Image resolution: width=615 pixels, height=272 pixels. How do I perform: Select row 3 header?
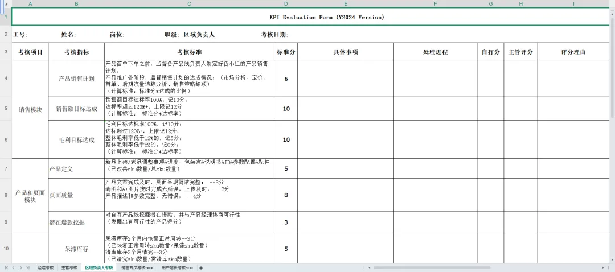6,51
